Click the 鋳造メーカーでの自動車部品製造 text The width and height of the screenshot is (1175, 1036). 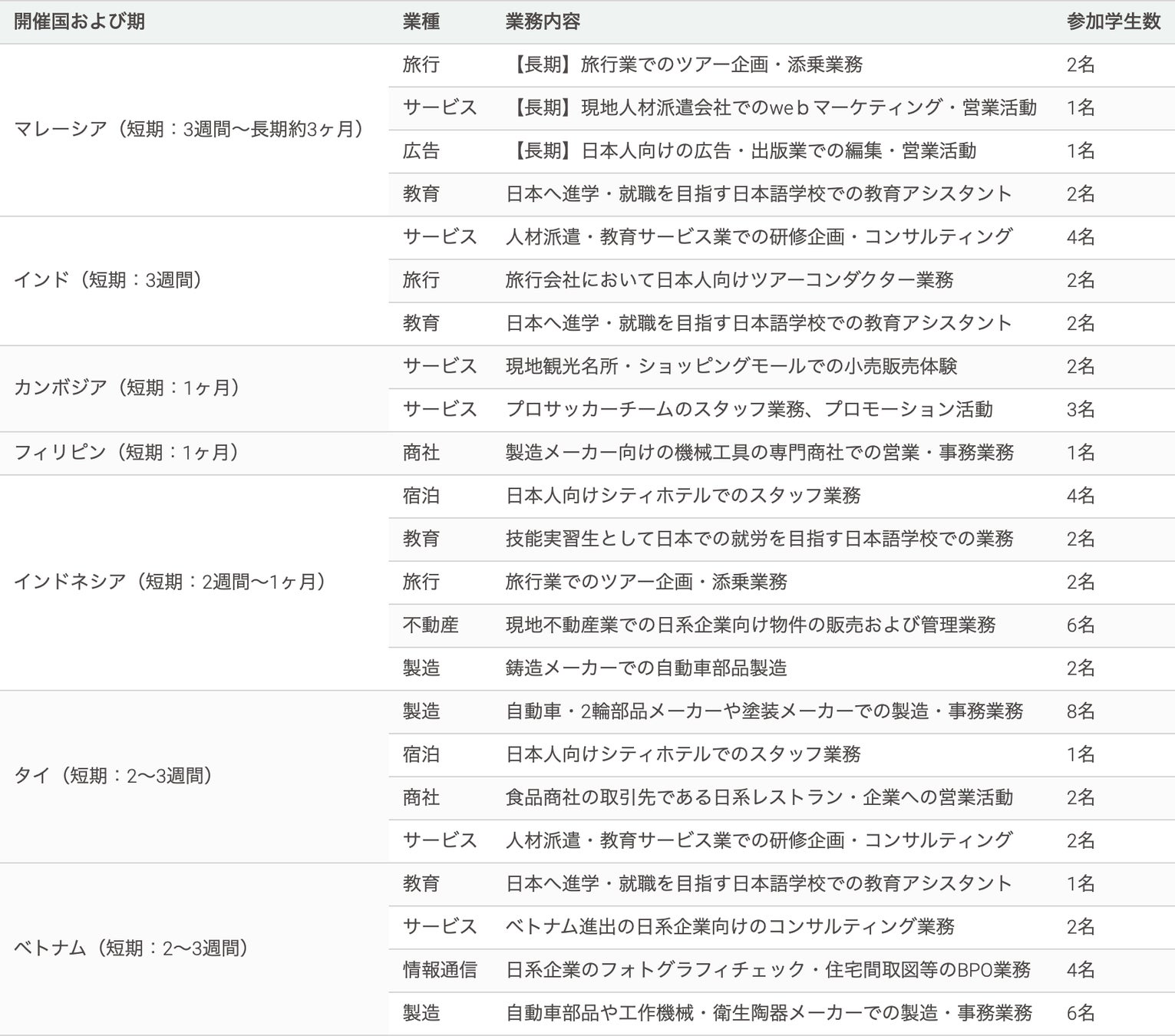coord(646,668)
